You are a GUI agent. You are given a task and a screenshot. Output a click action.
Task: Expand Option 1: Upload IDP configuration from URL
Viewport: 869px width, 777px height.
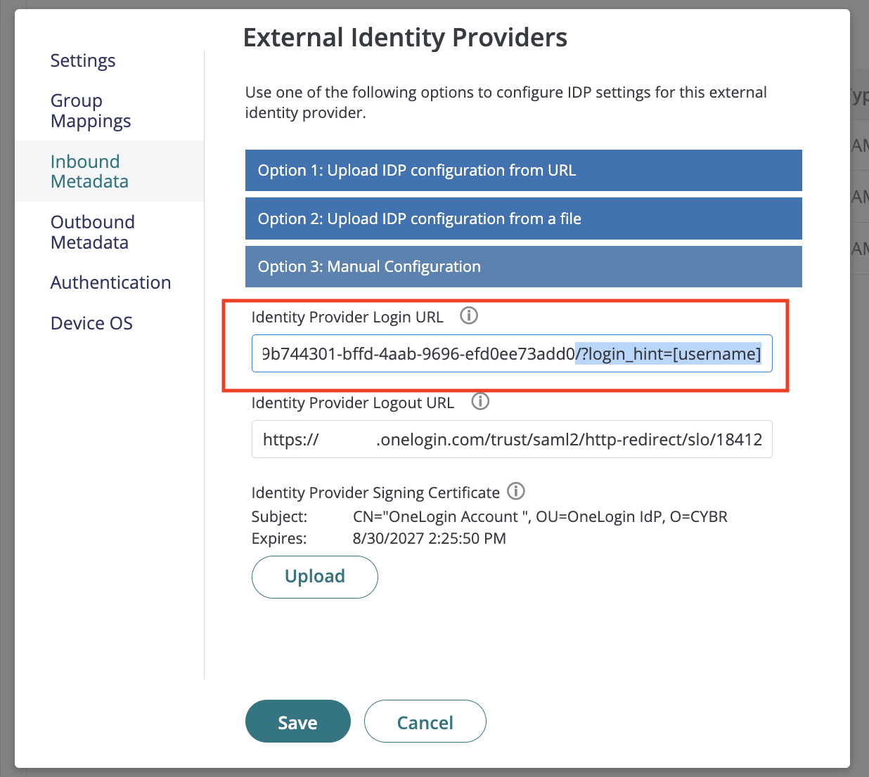(x=523, y=170)
